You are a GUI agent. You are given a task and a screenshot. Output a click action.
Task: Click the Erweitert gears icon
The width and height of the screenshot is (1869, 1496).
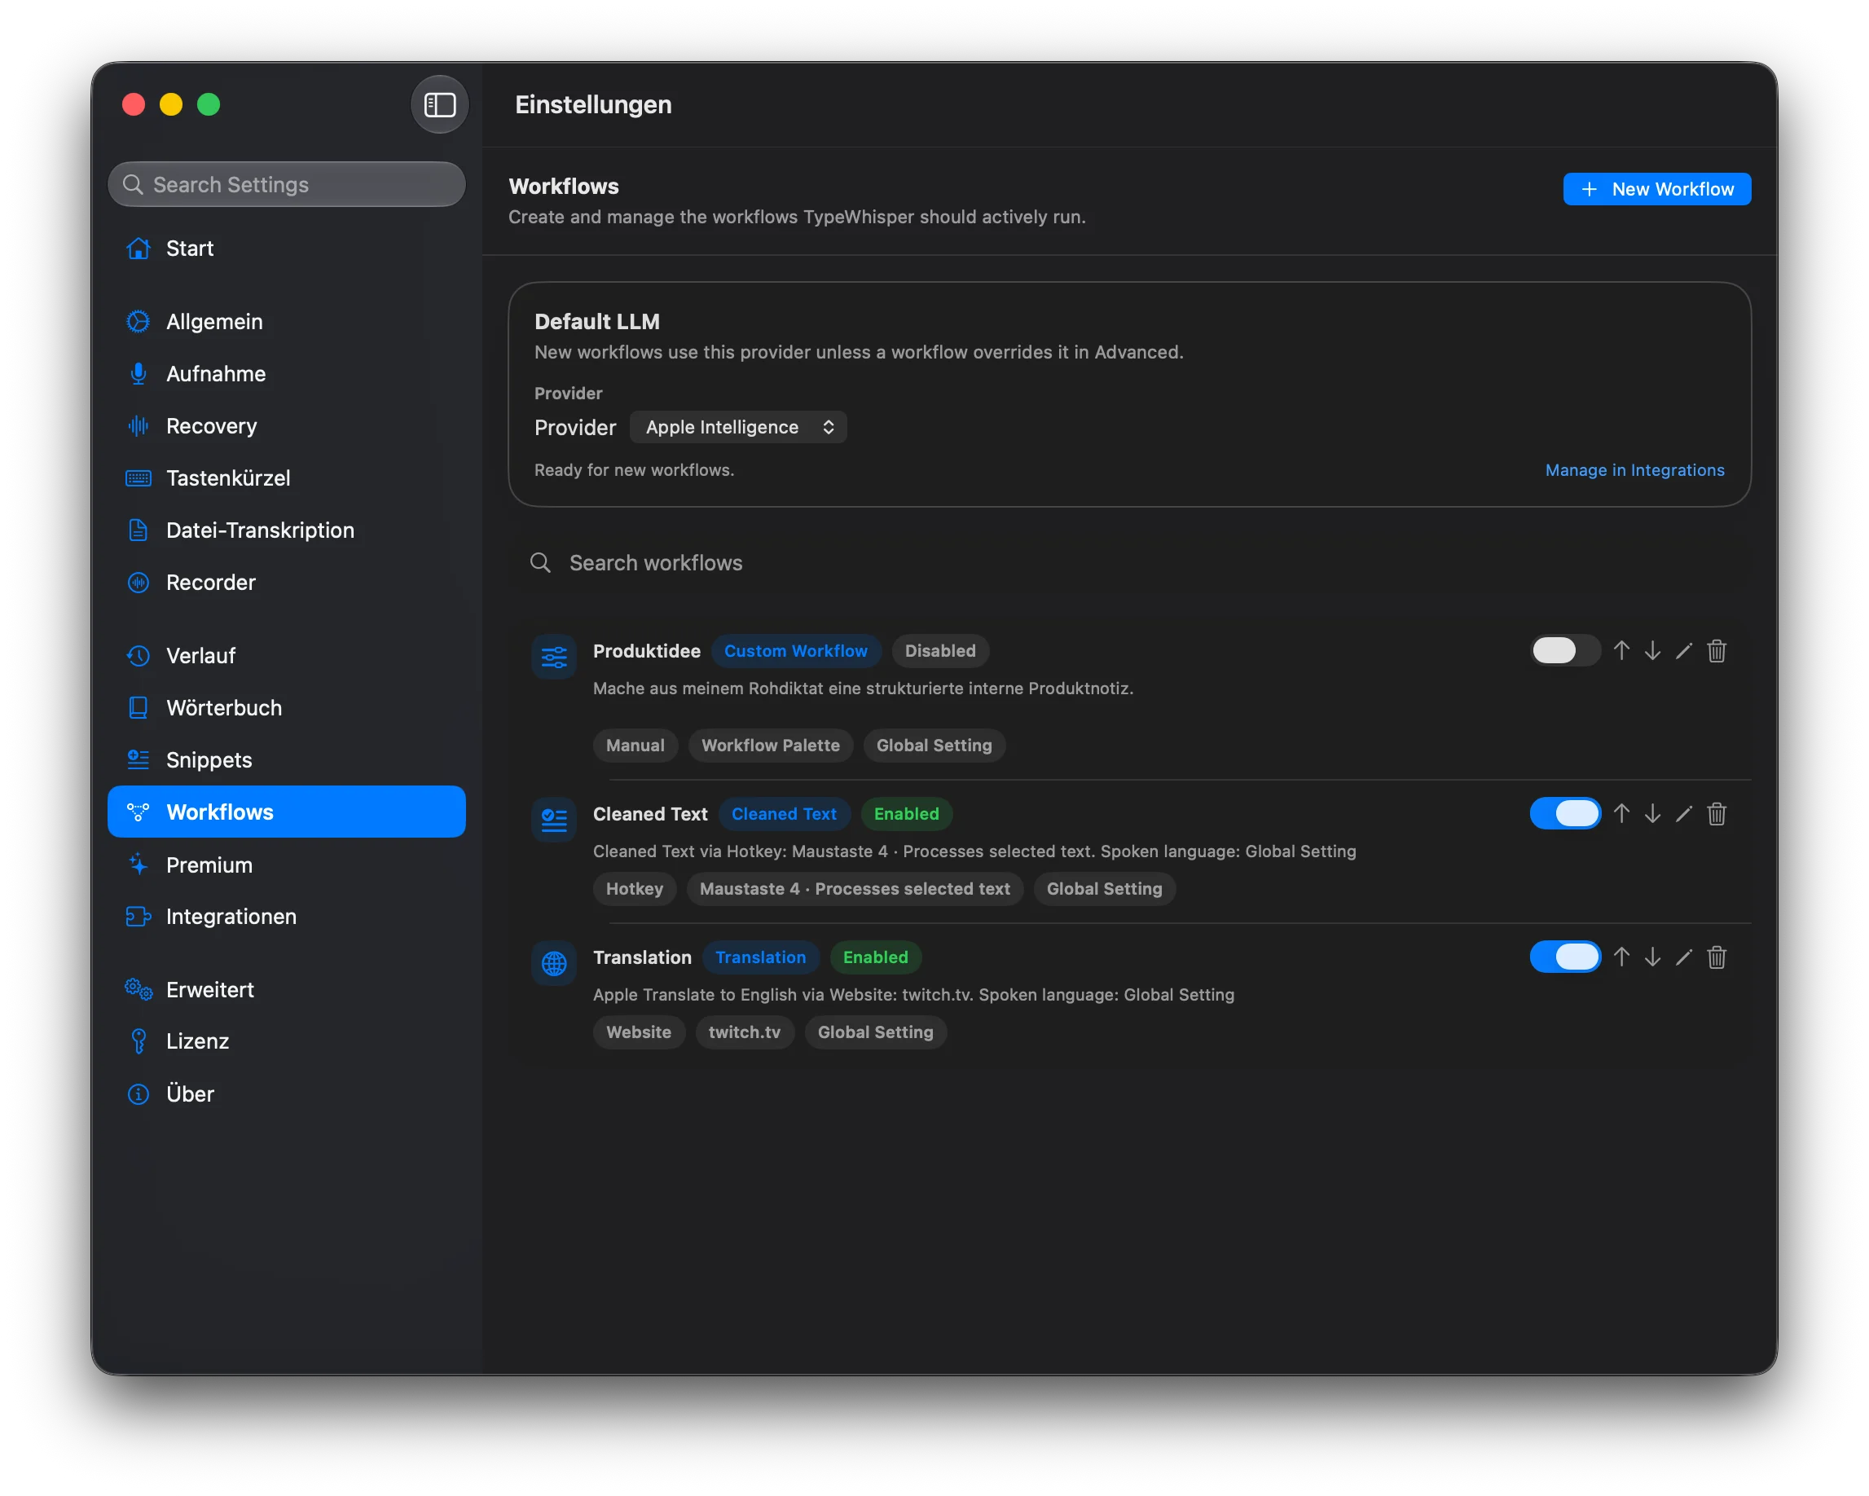click(138, 989)
